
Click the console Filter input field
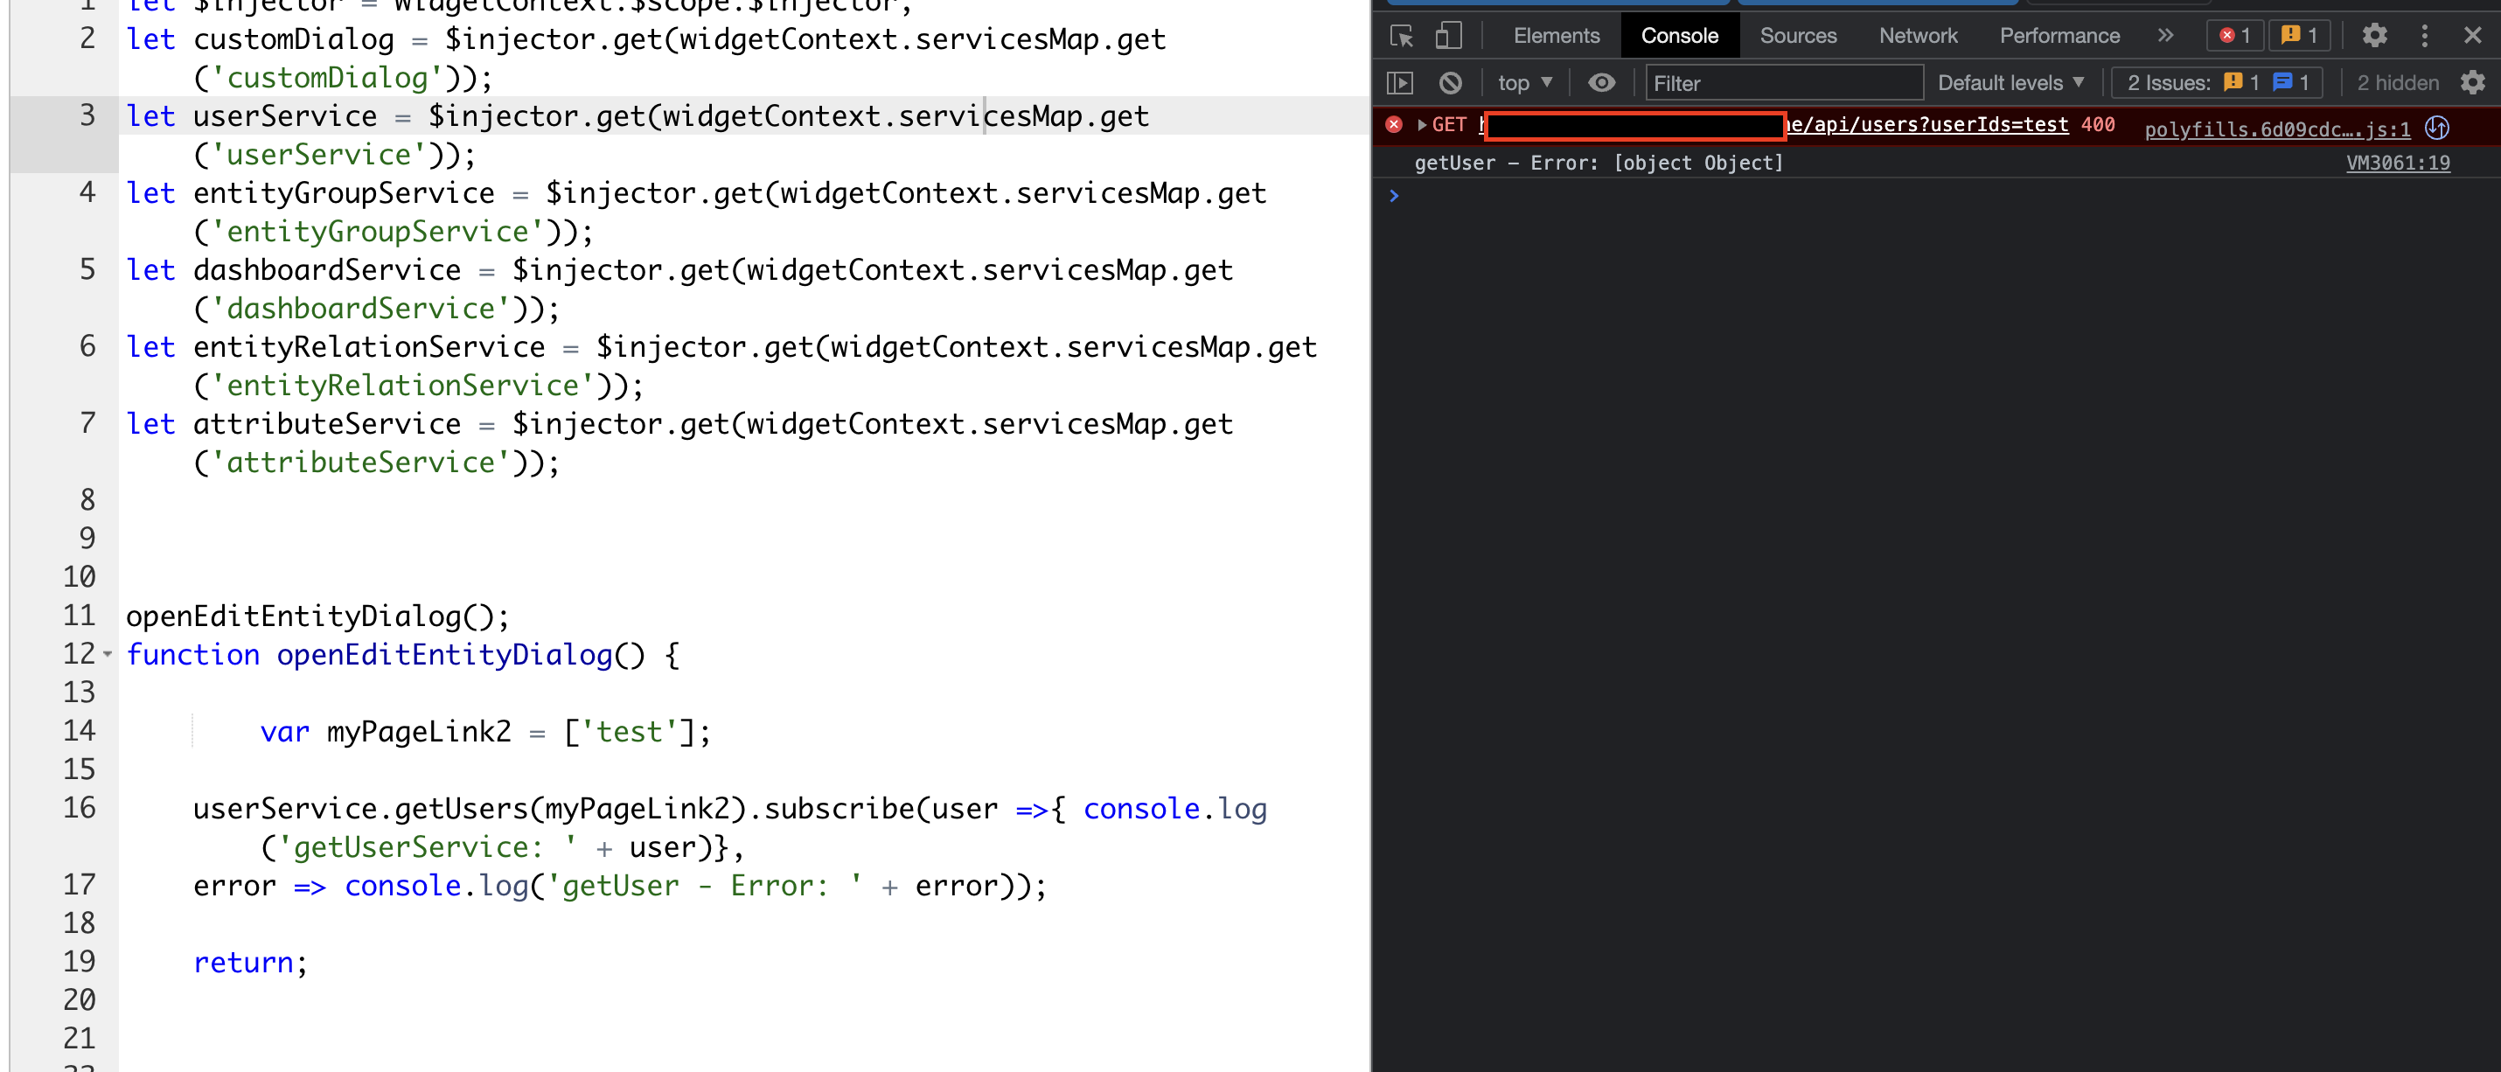coord(1785,82)
